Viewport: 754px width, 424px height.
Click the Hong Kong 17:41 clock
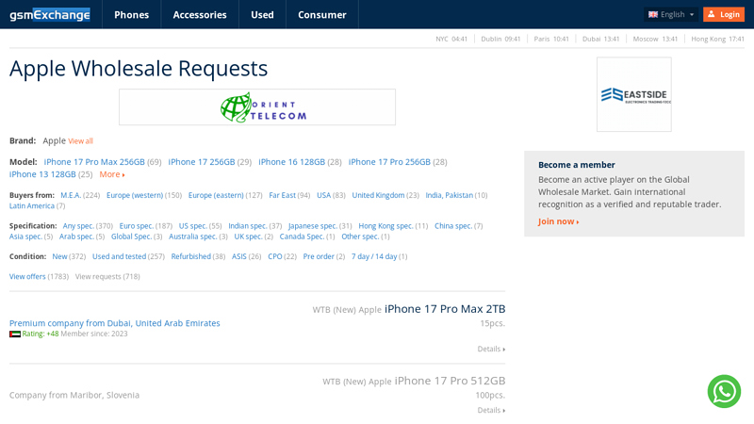(717, 39)
